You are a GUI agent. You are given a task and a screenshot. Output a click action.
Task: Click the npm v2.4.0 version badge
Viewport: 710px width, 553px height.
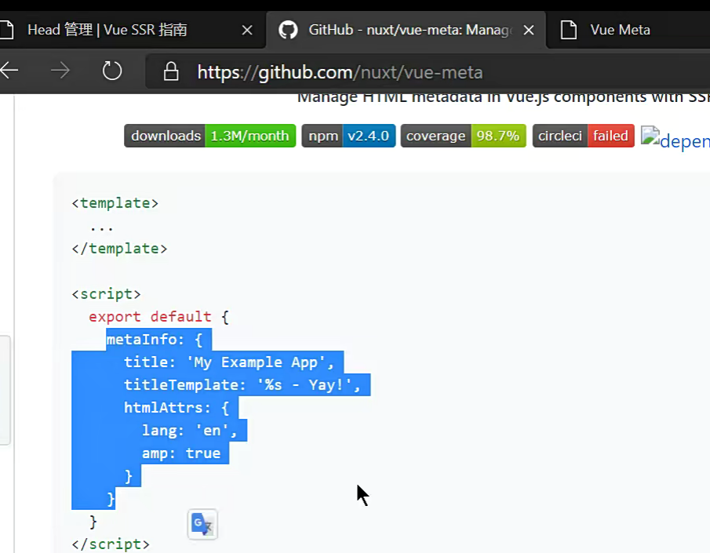[x=348, y=135]
